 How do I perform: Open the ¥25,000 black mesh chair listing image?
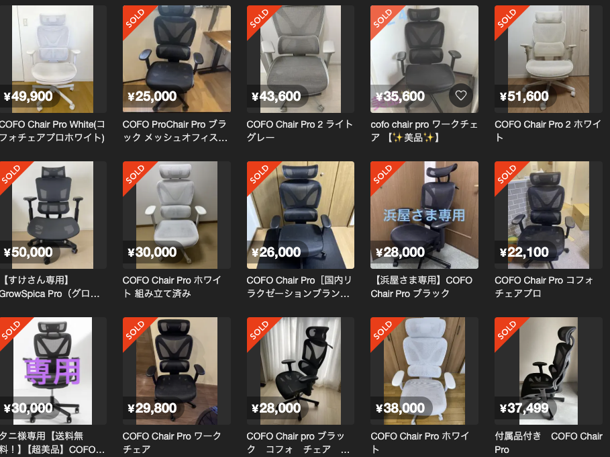click(176, 59)
